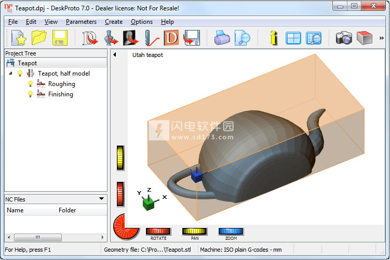Click the camera screenshot icon
This screenshot has width=390, height=260.
[344, 38]
